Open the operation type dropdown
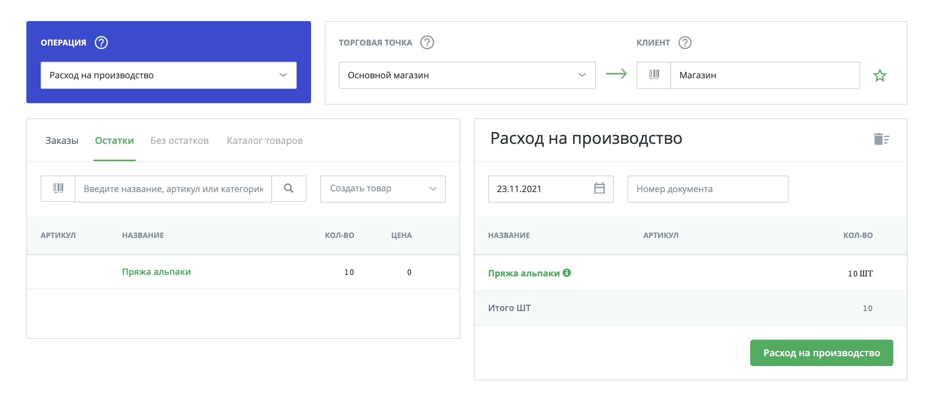Image resolution: width=934 pixels, height=418 pixels. pos(168,75)
